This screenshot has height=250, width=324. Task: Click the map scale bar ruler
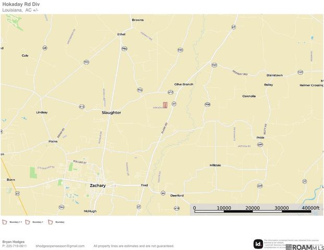point(253,211)
